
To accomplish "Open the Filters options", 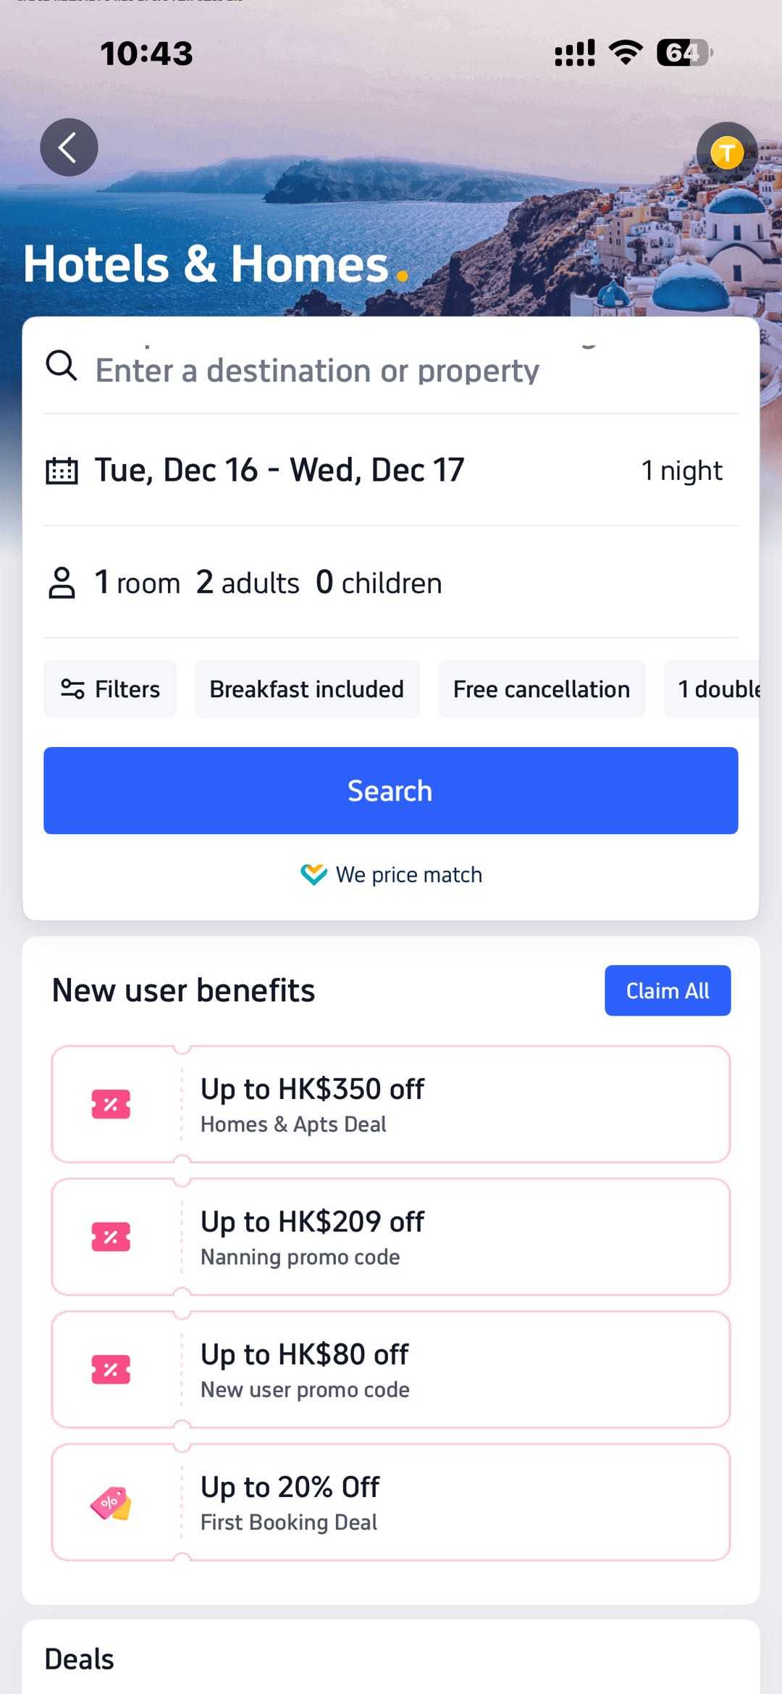I will tap(110, 689).
